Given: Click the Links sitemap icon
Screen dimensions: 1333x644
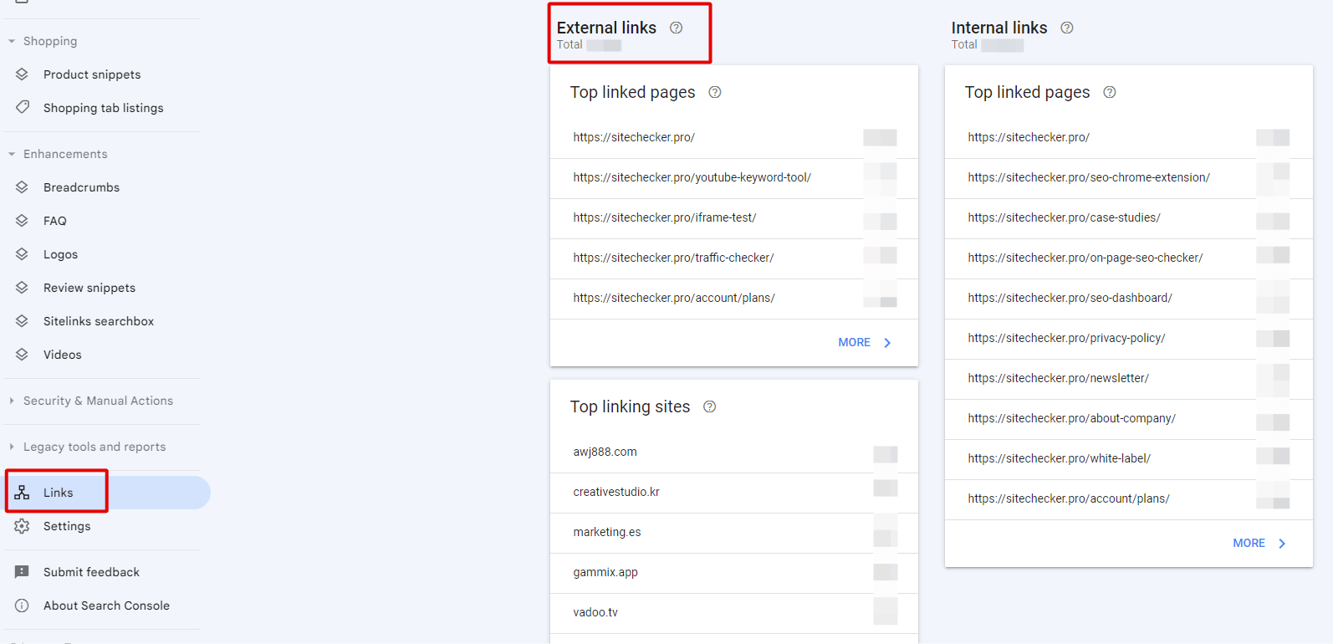Looking at the screenshot, I should (x=23, y=493).
